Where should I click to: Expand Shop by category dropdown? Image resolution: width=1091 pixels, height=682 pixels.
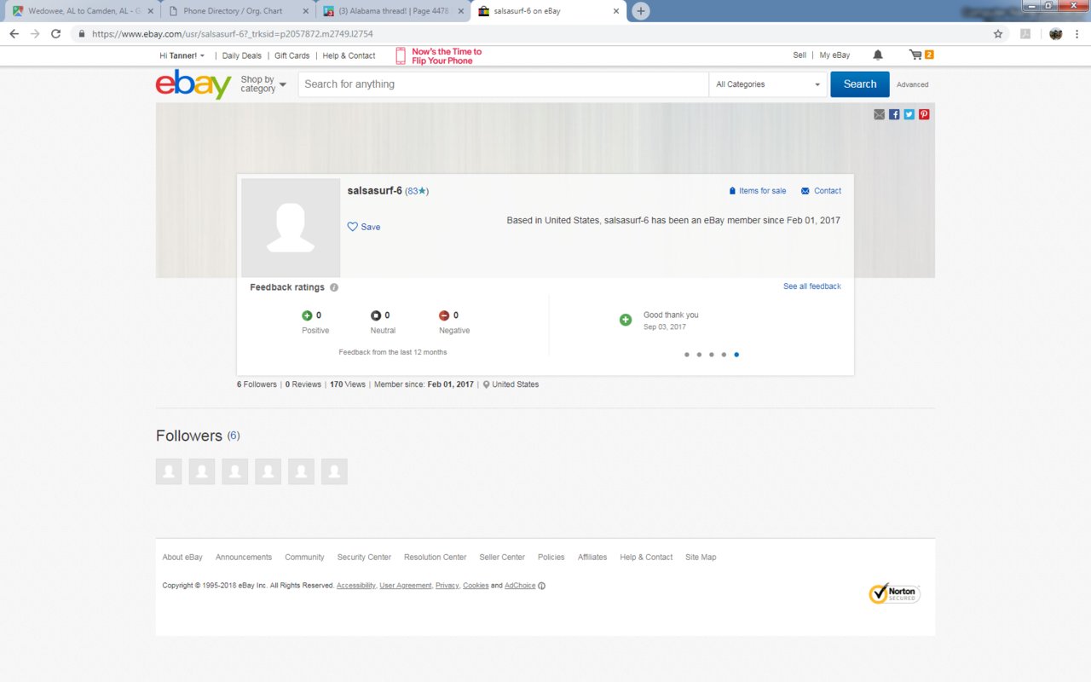point(263,84)
